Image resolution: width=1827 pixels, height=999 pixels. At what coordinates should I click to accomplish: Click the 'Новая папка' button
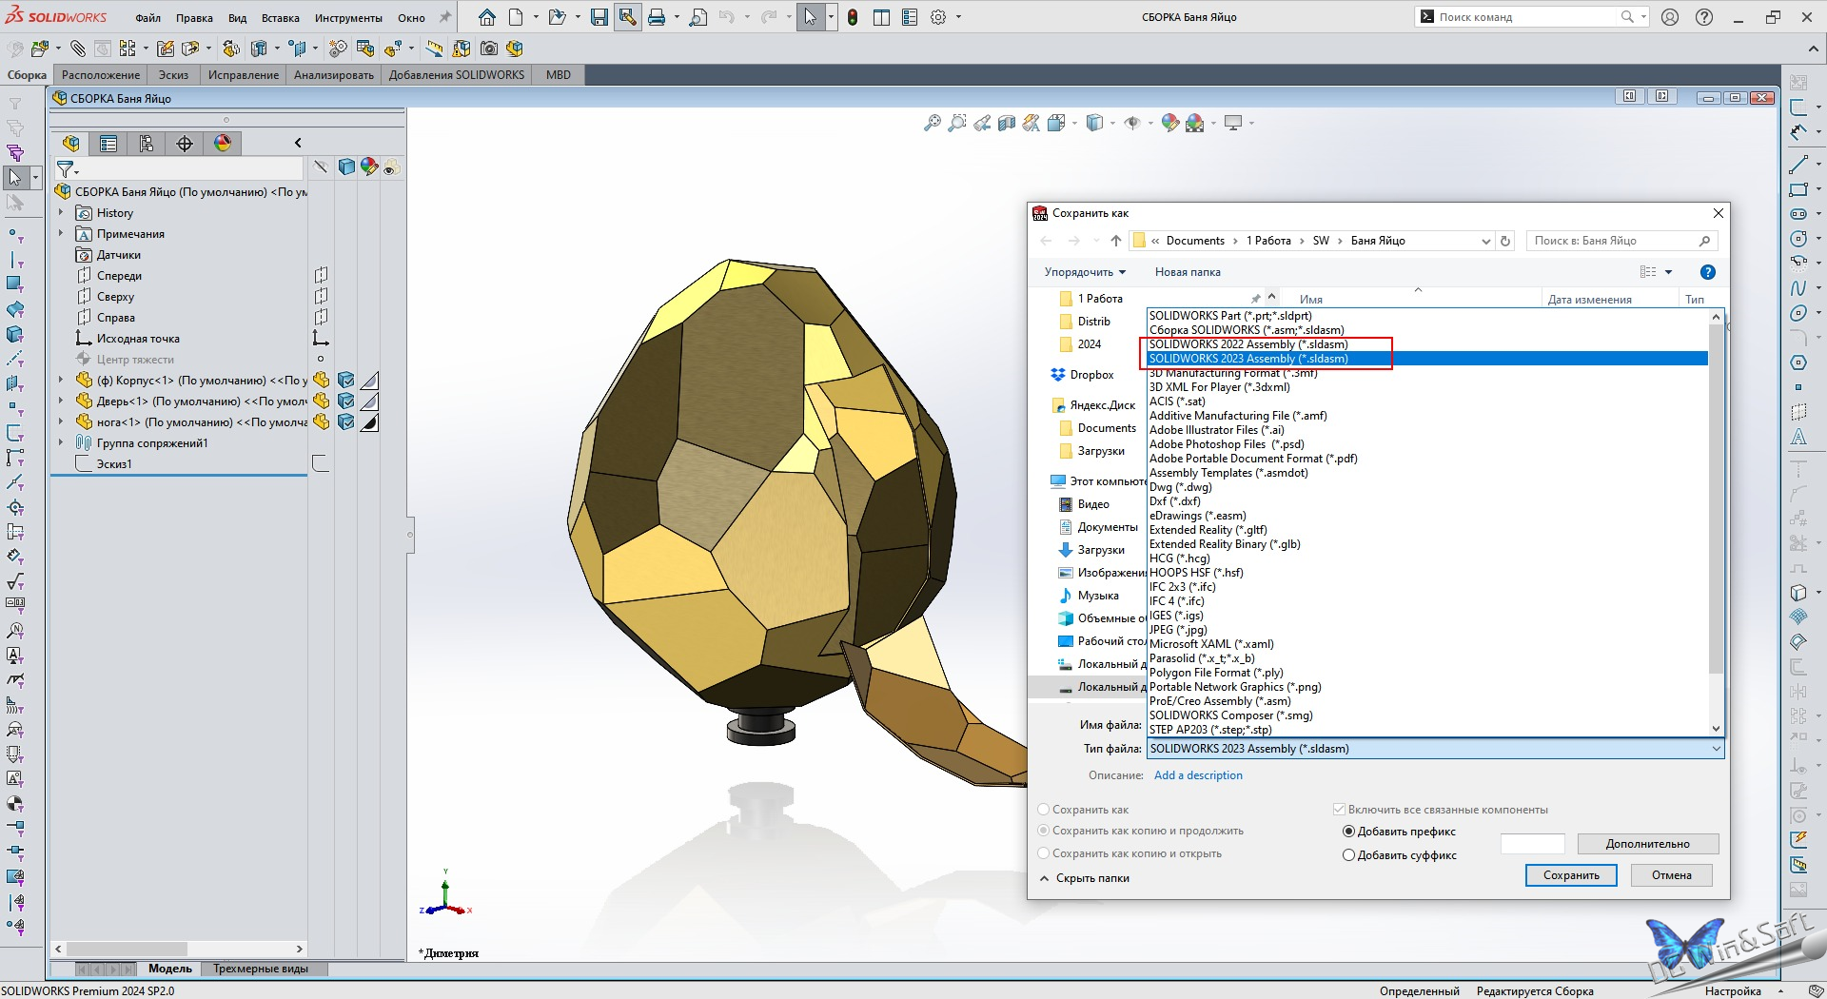(1188, 272)
